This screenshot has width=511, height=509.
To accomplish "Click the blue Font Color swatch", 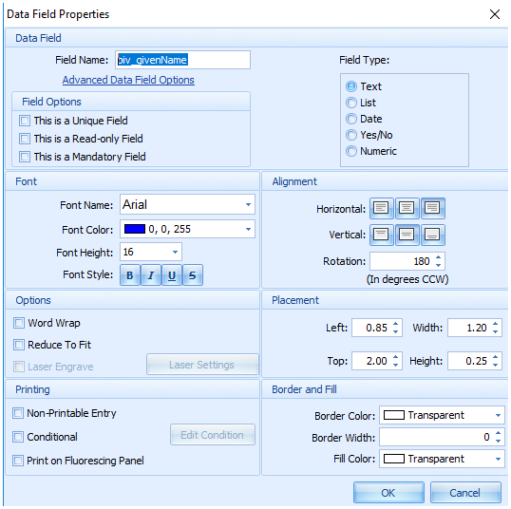I will click(x=135, y=229).
